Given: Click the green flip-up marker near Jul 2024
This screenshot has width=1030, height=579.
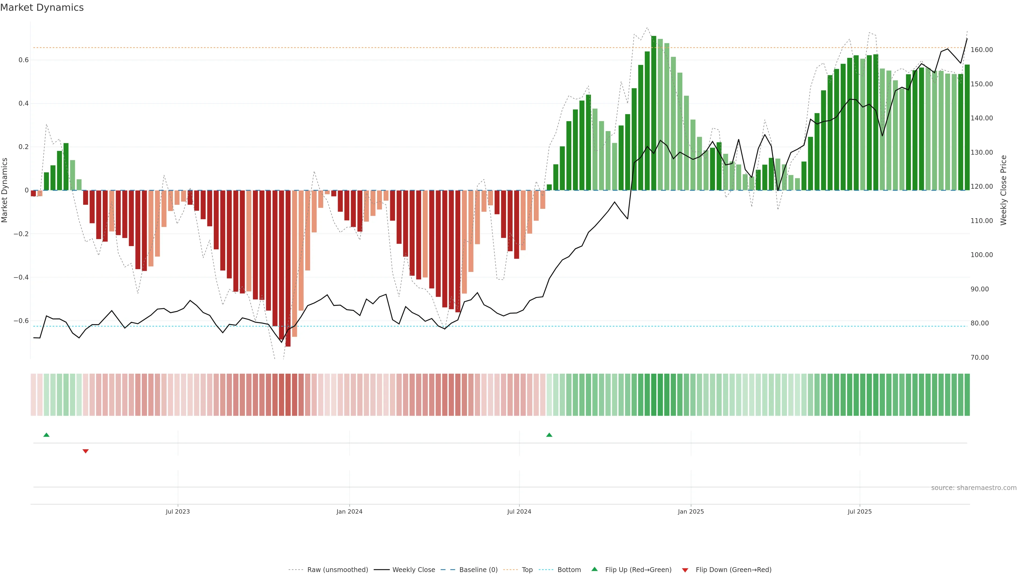Looking at the screenshot, I should coord(549,435).
